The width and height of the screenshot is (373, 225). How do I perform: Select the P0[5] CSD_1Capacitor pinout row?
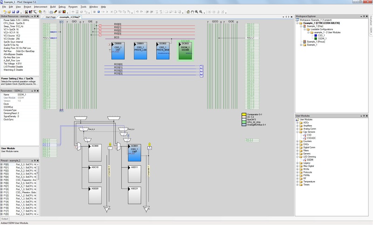pos(18,180)
